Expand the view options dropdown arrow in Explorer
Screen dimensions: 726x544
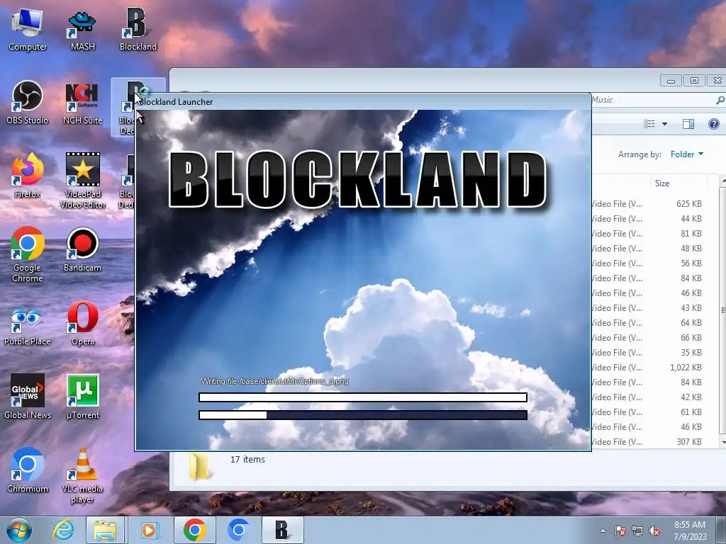664,123
